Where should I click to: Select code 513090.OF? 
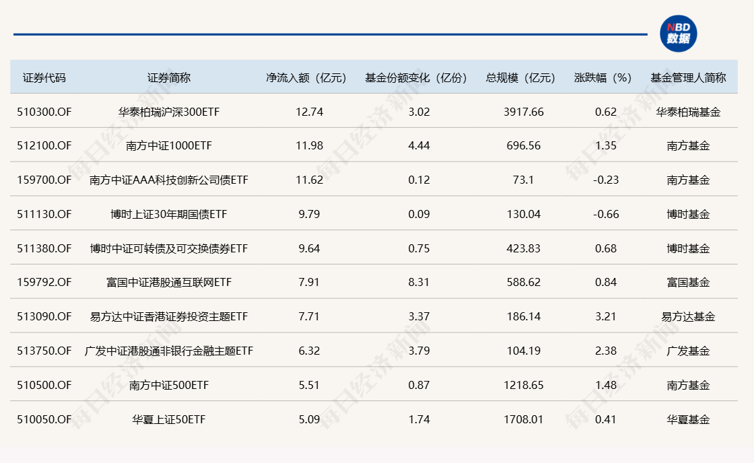tap(44, 316)
